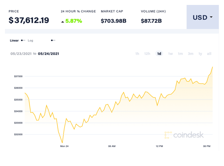View the 1y price history
Image resolution: width=224 pixels, height=166 pixels.
point(200,54)
